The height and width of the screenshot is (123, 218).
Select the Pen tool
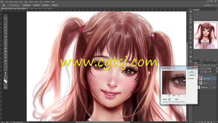(5, 61)
